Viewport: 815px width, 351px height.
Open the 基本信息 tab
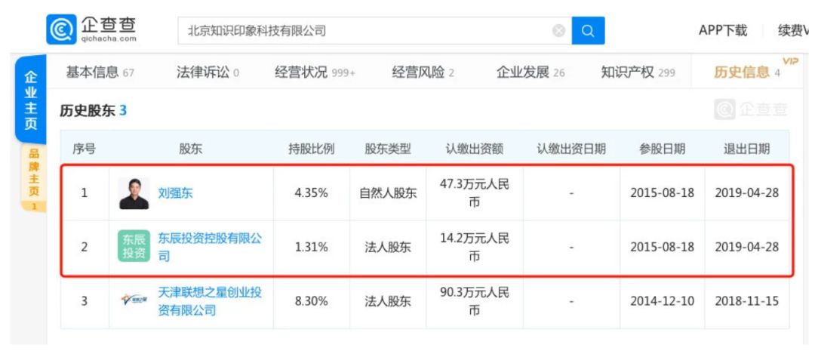(x=100, y=72)
